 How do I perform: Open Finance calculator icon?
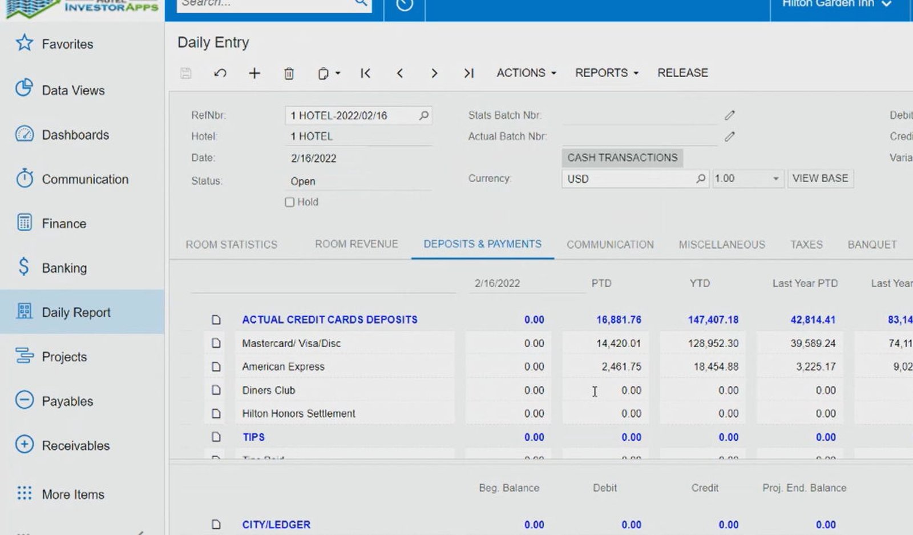[24, 223]
